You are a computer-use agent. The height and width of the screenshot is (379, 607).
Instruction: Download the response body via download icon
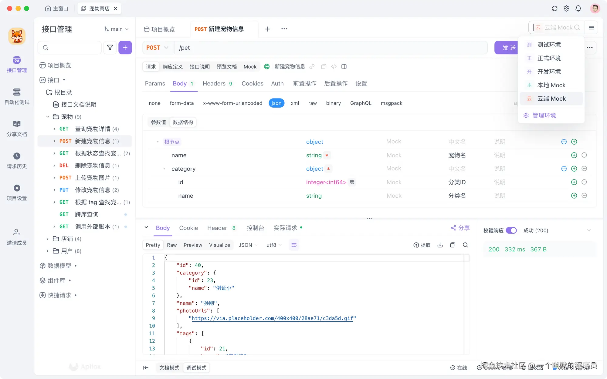coord(440,245)
